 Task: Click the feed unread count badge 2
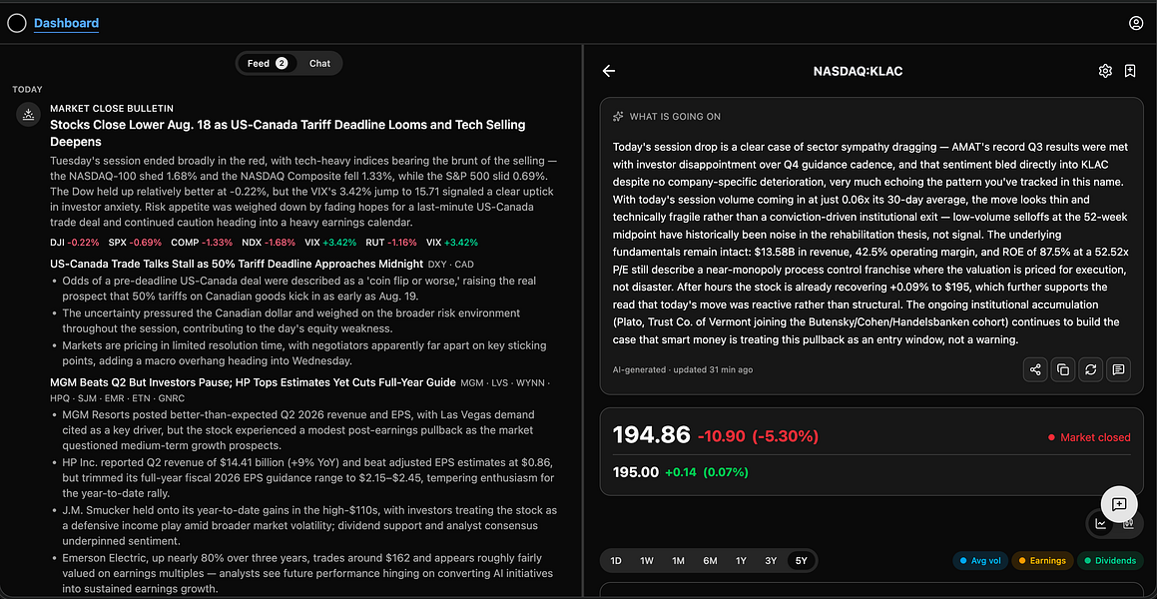pos(282,64)
